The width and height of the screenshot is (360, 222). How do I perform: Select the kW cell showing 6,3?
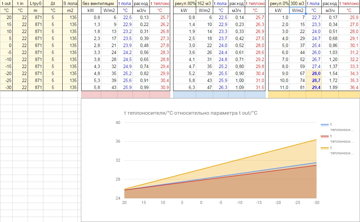(184, 87)
